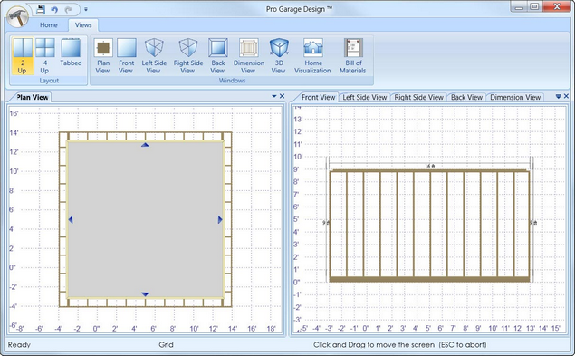Screen dimensions: 575x356
Task: Switch to the Home ribbon tab
Action: (x=48, y=25)
